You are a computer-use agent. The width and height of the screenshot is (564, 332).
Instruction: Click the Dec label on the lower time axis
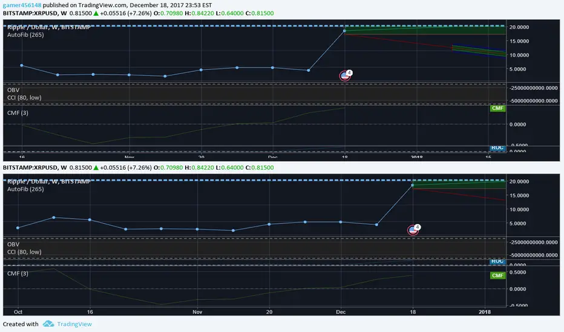coord(341,312)
